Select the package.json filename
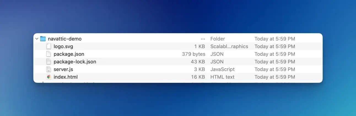The height and width of the screenshot is (116, 356). (x=69, y=54)
